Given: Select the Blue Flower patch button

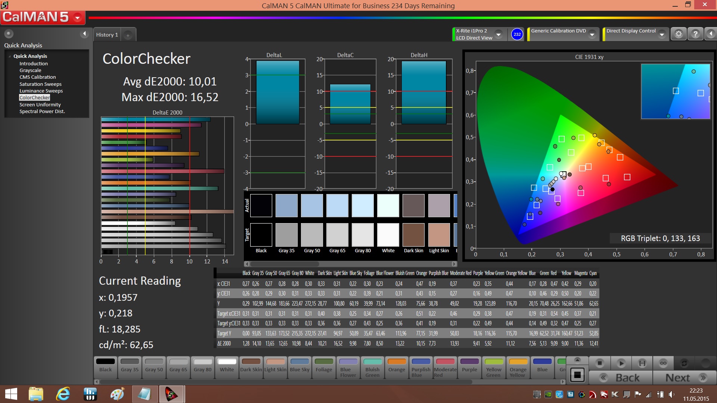Looking at the screenshot, I should tap(348, 368).
